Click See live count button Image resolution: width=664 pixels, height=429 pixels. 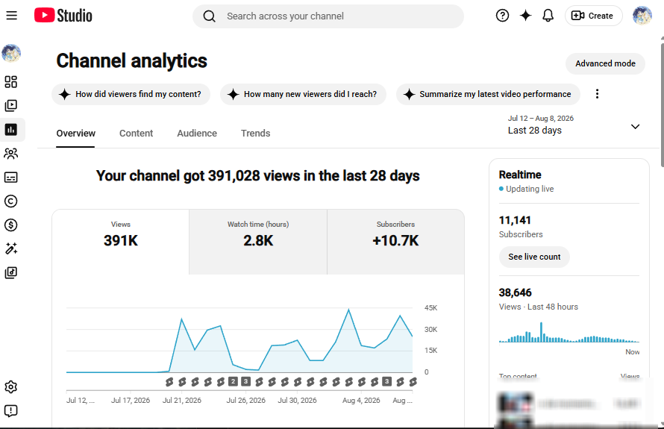[x=534, y=257]
